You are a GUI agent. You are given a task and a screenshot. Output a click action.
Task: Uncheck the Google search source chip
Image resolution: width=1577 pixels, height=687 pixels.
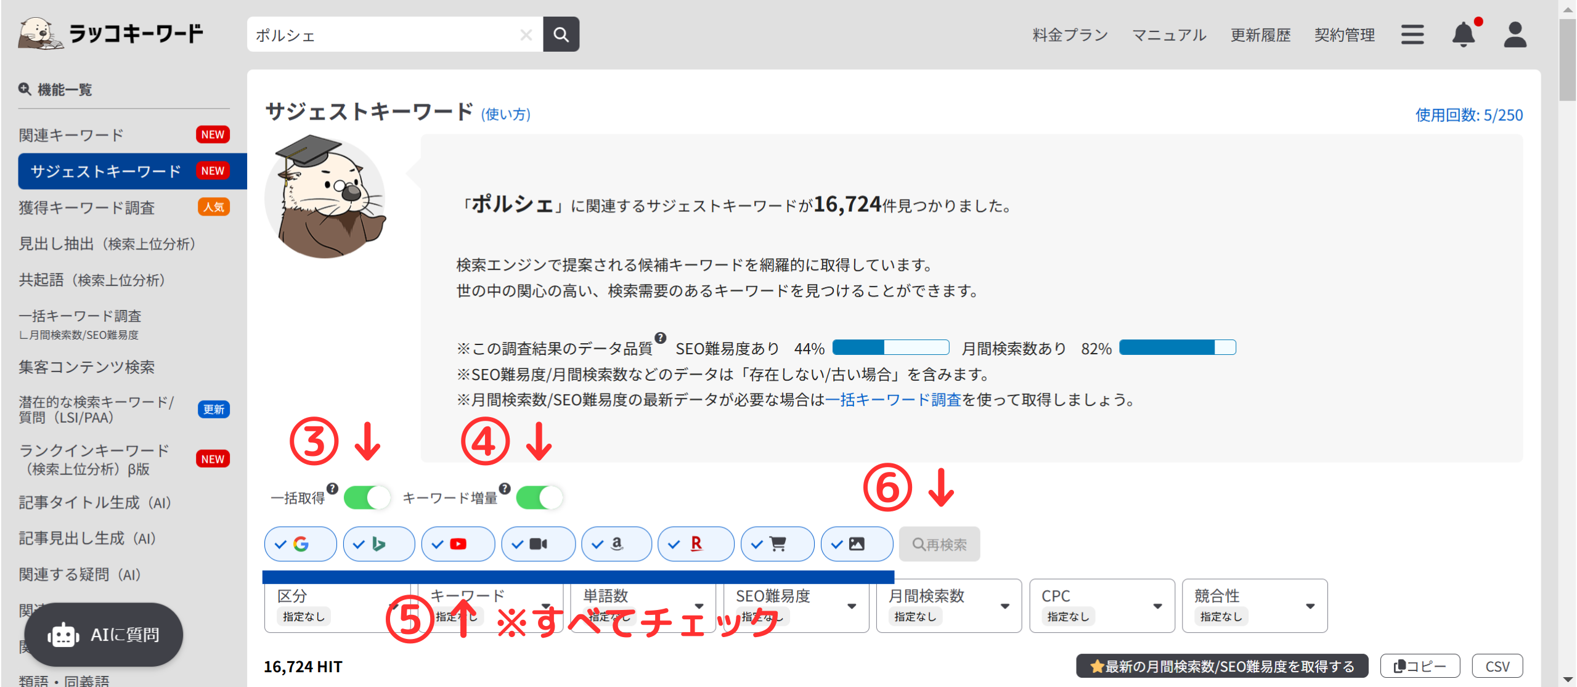pyautogui.click(x=300, y=544)
